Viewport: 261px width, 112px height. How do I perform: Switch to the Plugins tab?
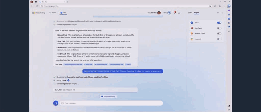(197, 13)
